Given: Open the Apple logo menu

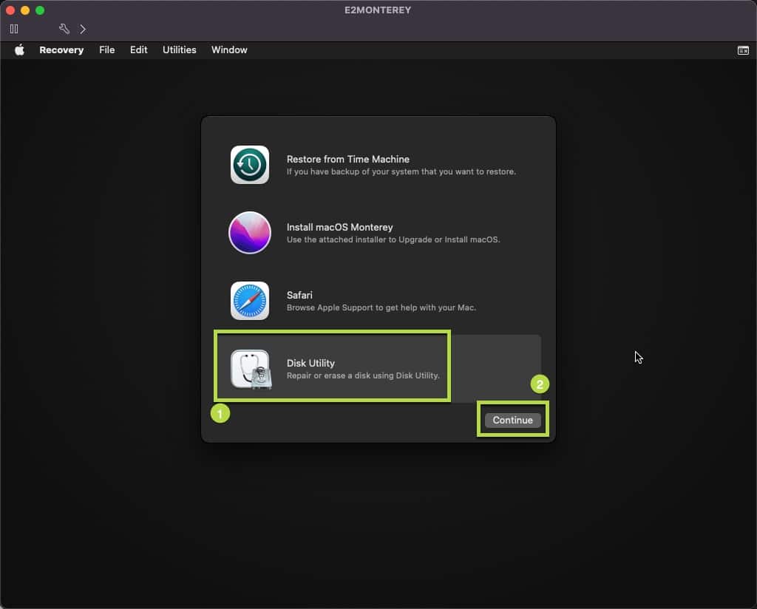Looking at the screenshot, I should pyautogui.click(x=19, y=50).
